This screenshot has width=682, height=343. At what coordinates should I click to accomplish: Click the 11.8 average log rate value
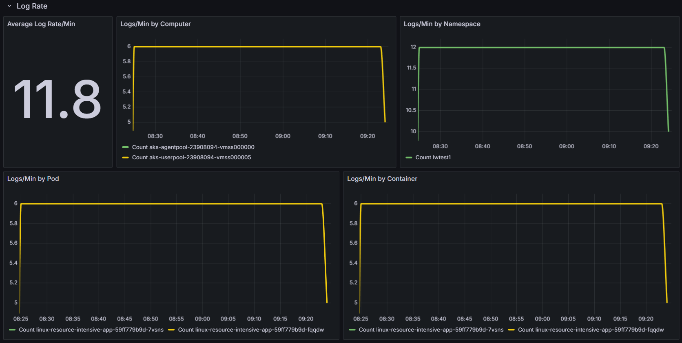58,99
